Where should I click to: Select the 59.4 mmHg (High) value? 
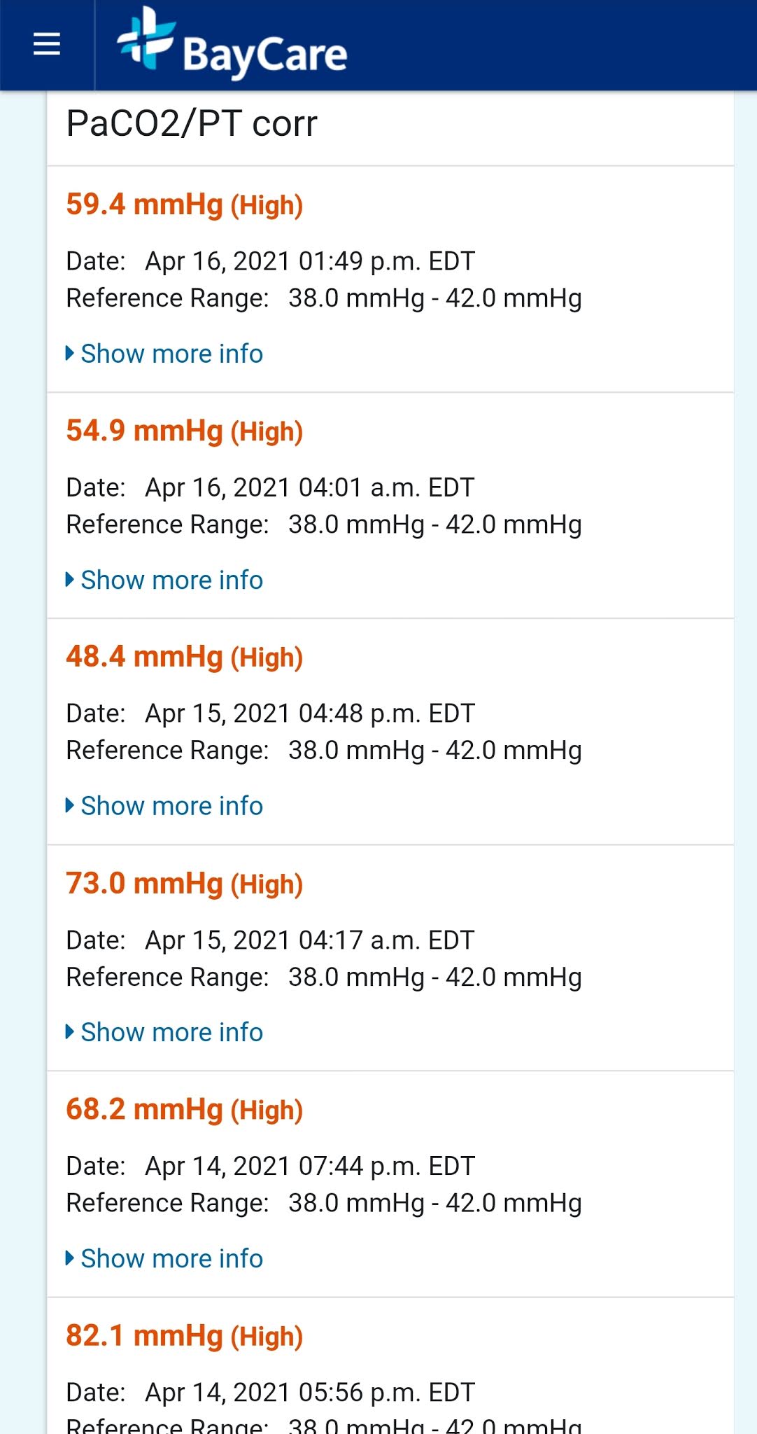pos(185,205)
